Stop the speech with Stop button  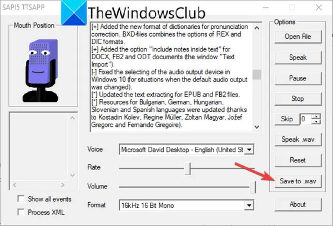(297, 99)
